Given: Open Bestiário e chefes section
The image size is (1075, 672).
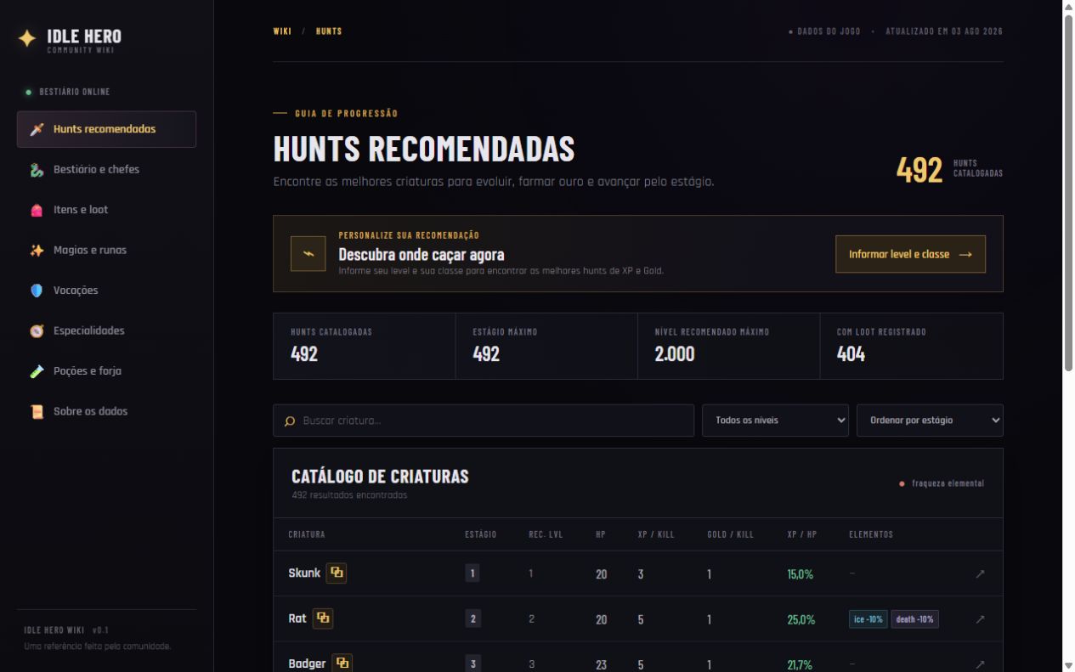Looking at the screenshot, I should [x=106, y=170].
